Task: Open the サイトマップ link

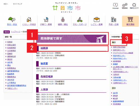Action: [18, 4]
